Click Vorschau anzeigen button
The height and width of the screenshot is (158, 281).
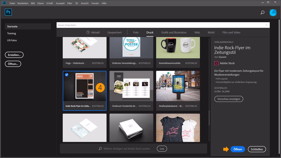pyautogui.click(x=229, y=99)
